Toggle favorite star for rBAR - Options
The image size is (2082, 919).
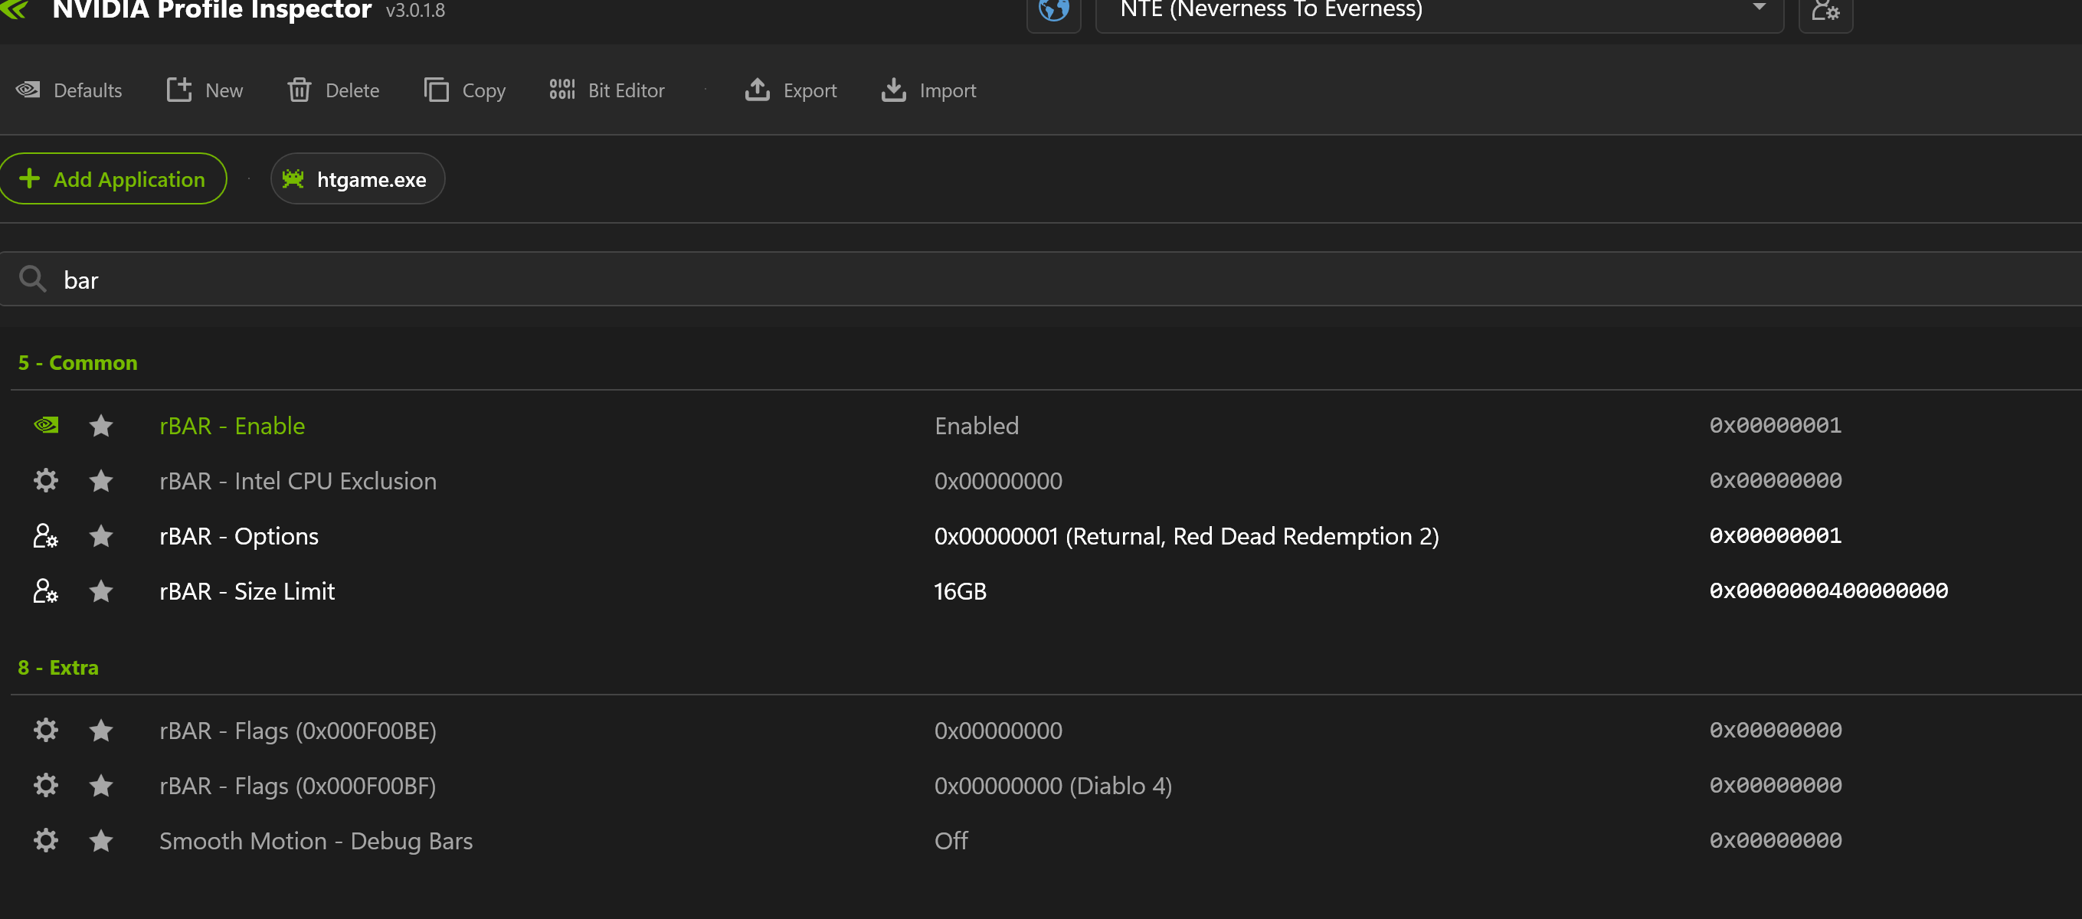(101, 536)
